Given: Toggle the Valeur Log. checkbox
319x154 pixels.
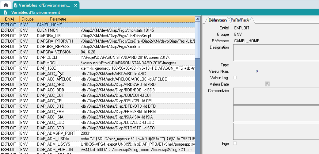Looking at the screenshot, I should point(235,78).
